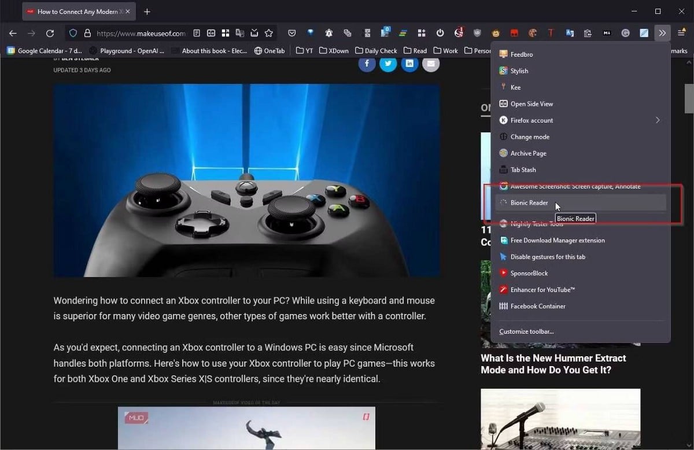This screenshot has width=694, height=450.
Task: Open the Firefox hamburger application menu
Action: click(682, 34)
